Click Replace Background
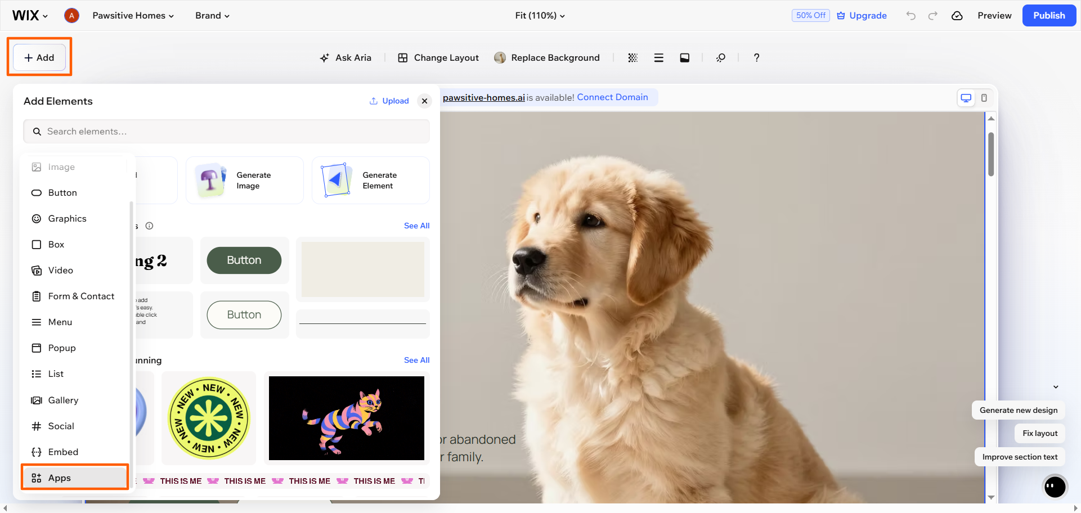 point(547,57)
